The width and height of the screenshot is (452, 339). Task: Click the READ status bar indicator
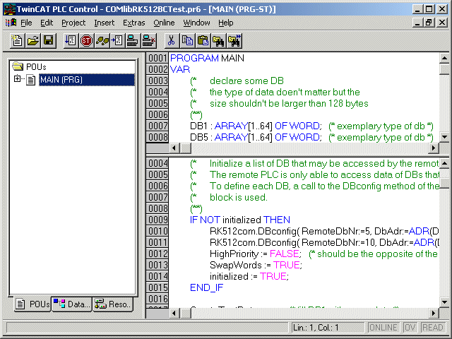click(x=432, y=328)
